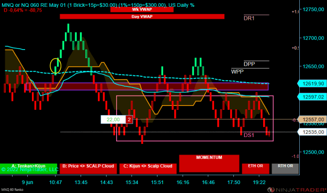The image size is (327, 193).
Task: Click the MOMENTUM red panel
Action: point(209,163)
